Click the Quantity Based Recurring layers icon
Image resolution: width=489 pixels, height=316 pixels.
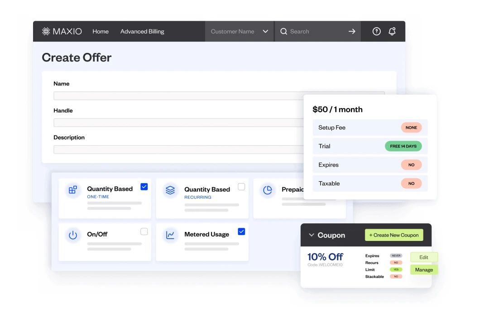170,190
